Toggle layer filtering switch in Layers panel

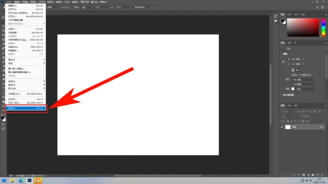(319, 111)
